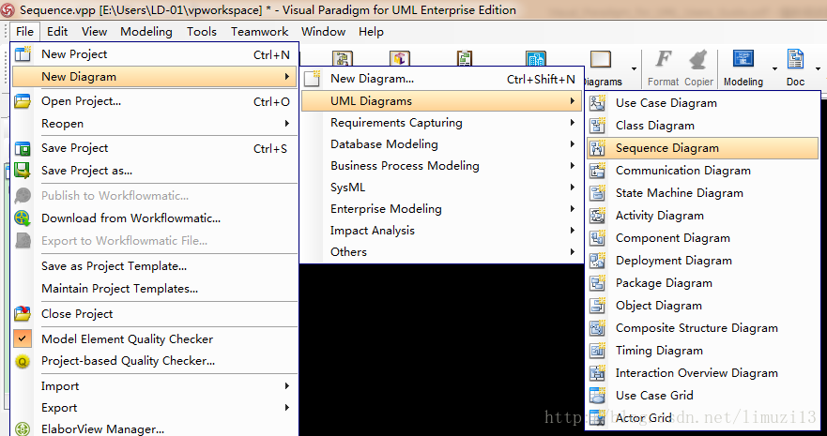
Task: Select Save as Project Template...
Action: (154, 266)
